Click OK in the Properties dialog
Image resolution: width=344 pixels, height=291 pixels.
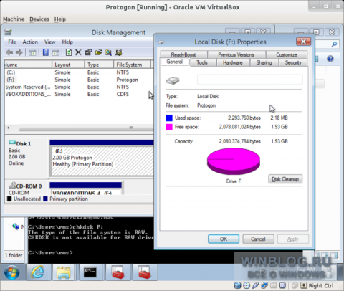pos(224,239)
